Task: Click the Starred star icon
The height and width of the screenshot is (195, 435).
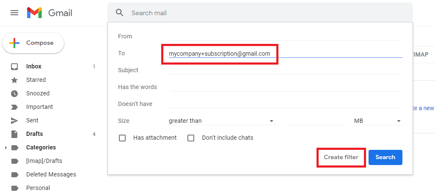Action: coord(14,80)
